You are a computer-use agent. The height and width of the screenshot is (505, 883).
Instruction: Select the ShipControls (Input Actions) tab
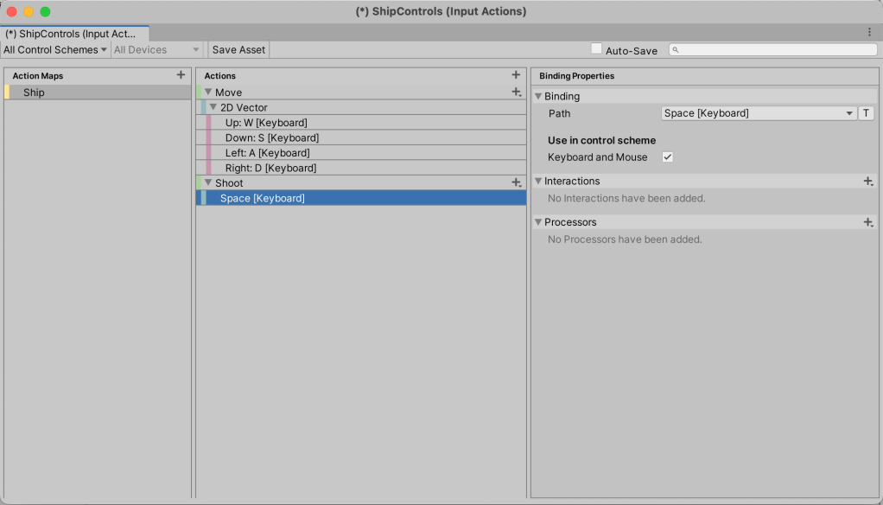[x=74, y=33]
